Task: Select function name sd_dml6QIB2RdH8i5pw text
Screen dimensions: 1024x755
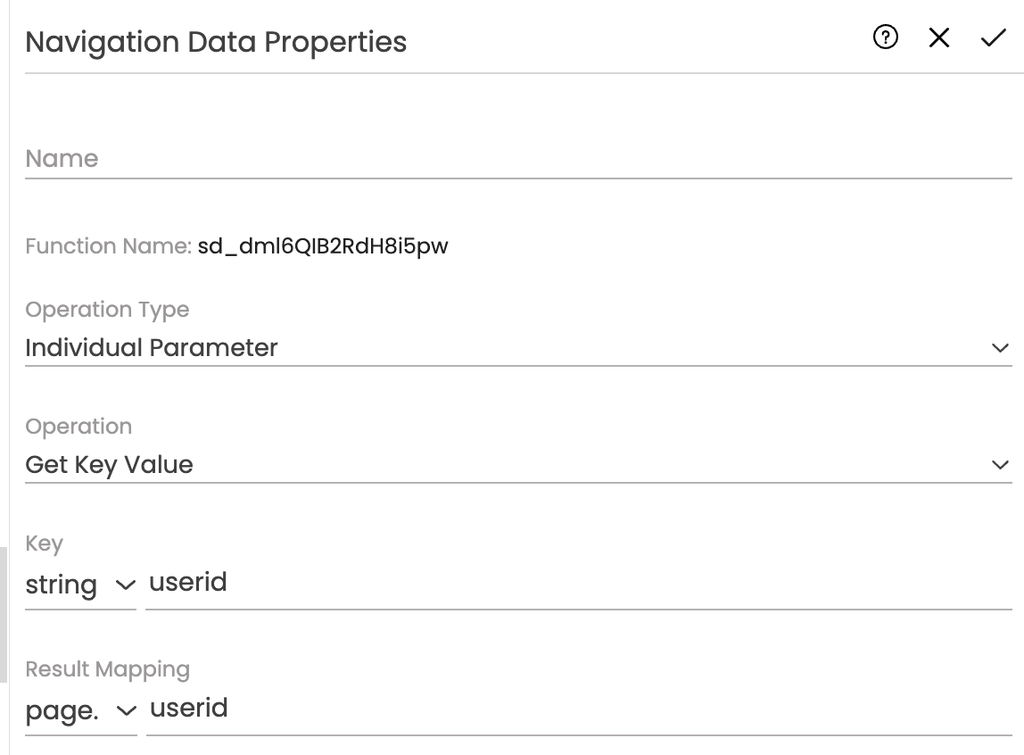Action: (323, 246)
